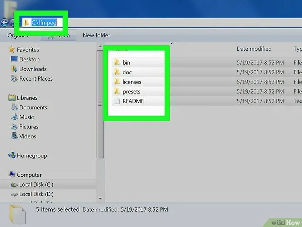Select Libraries in the sidebar

click(x=27, y=98)
